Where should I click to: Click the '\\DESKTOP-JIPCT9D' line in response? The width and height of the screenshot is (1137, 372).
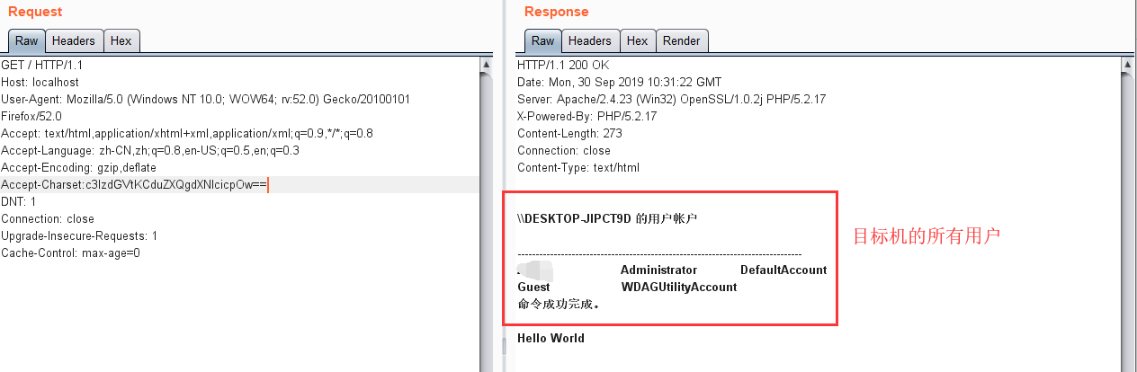(x=607, y=219)
